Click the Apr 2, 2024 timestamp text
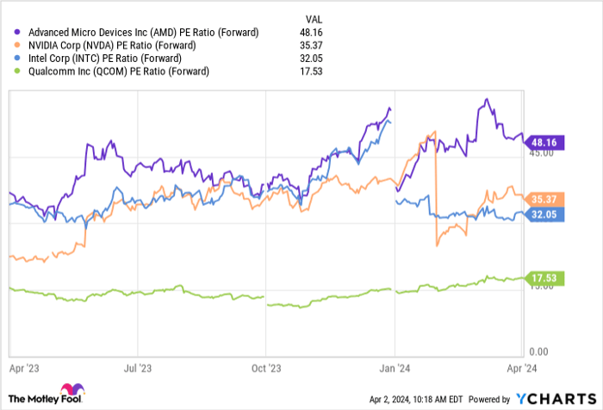 pyautogui.click(x=414, y=399)
